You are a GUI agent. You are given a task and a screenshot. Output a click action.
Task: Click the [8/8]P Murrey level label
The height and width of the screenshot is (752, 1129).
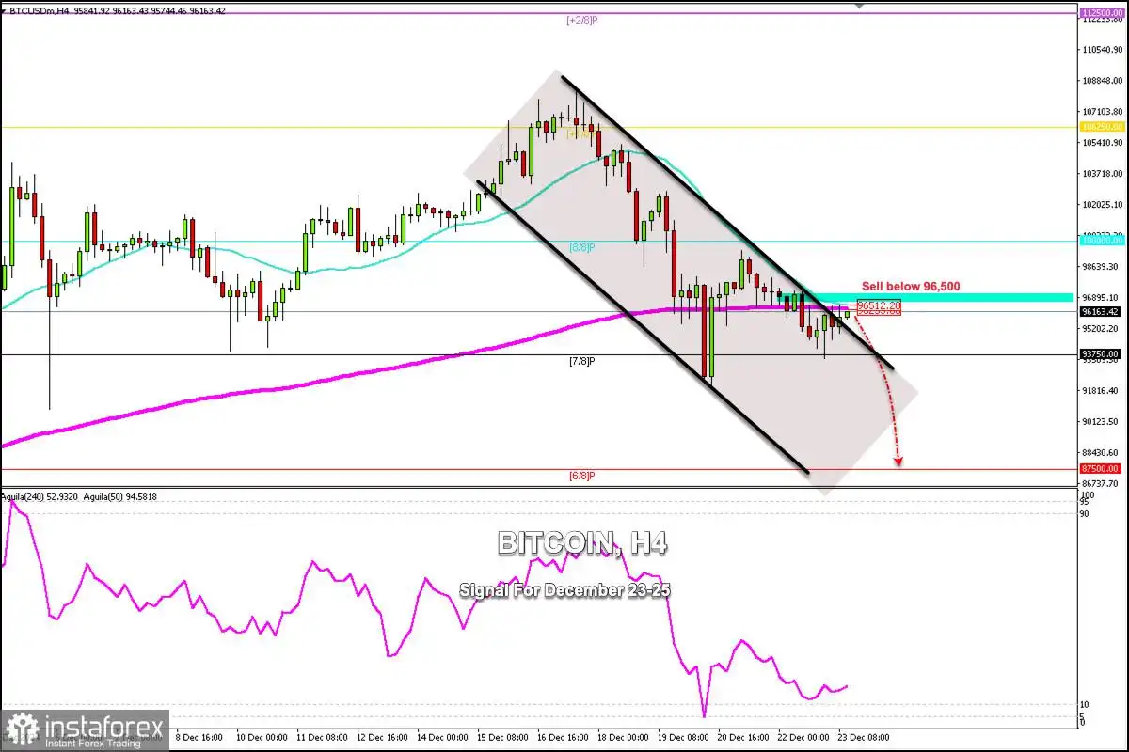point(582,247)
